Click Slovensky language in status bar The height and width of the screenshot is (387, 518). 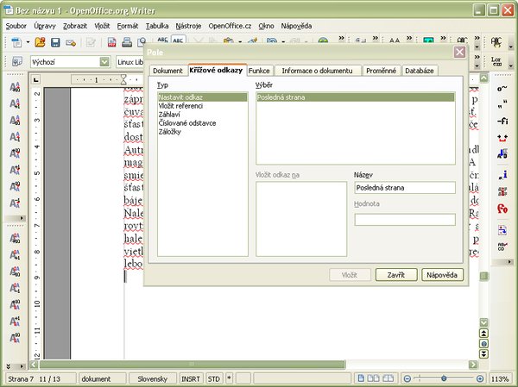153,378
